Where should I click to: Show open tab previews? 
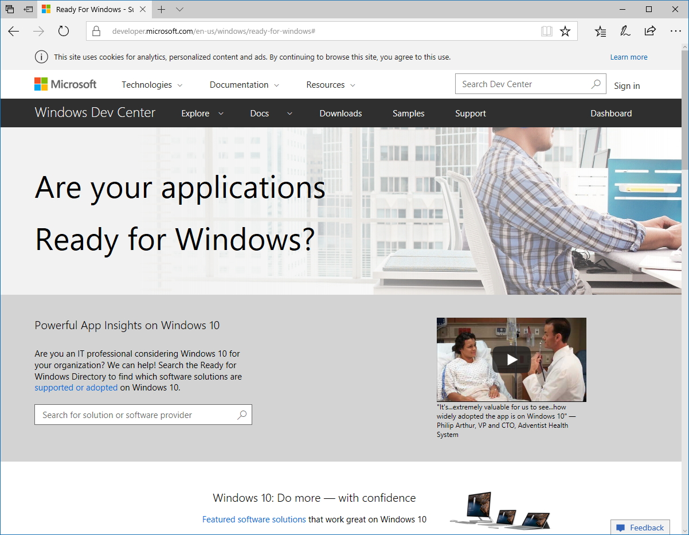tap(179, 10)
